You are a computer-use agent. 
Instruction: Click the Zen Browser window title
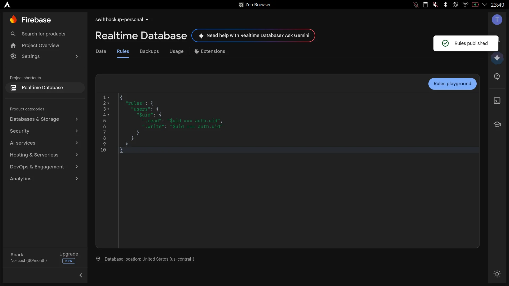258,5
